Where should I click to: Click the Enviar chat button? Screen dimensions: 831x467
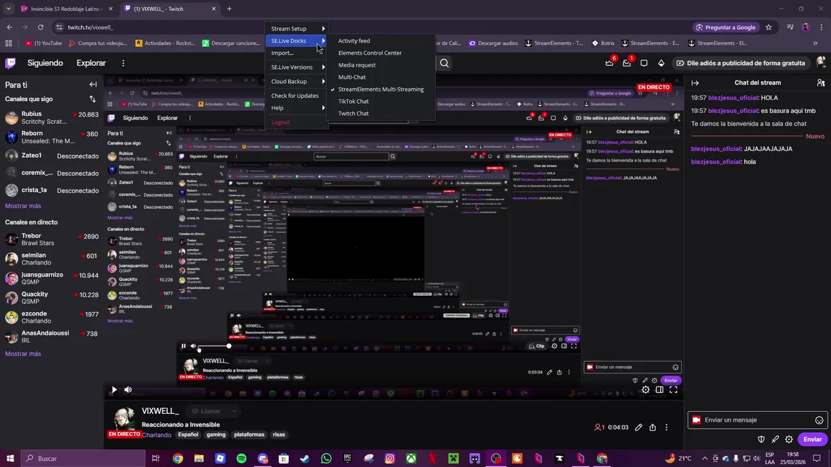812,439
